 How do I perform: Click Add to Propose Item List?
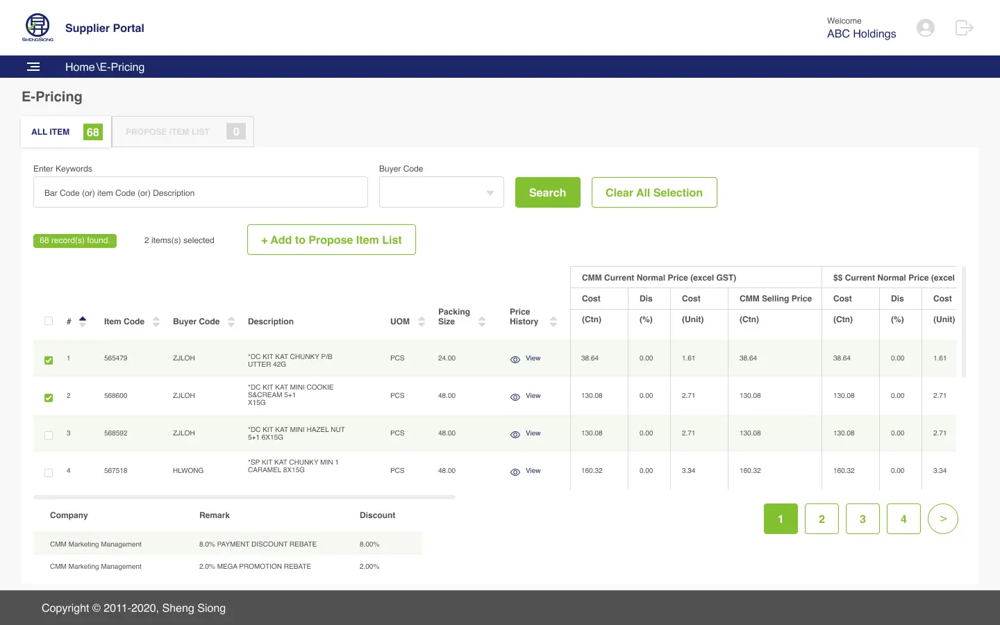point(331,239)
